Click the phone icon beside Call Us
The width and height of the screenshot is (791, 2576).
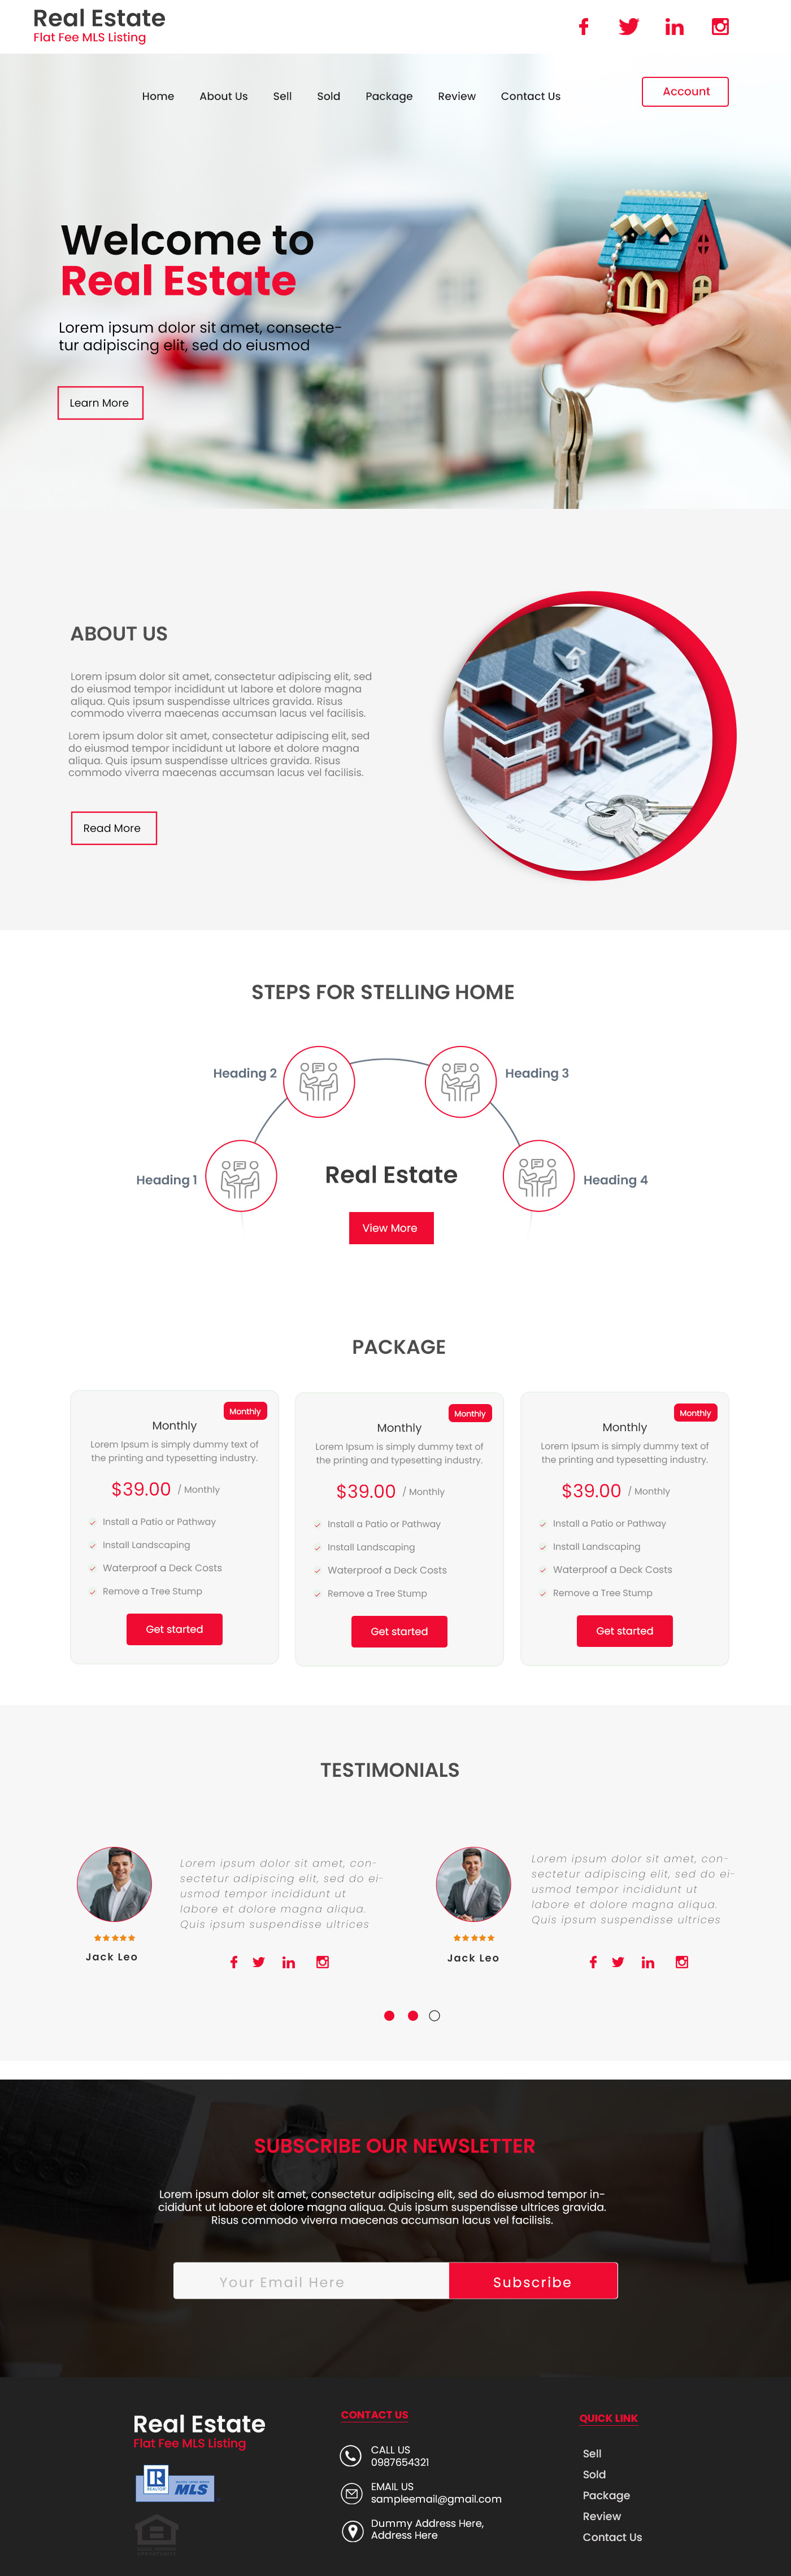point(351,2455)
